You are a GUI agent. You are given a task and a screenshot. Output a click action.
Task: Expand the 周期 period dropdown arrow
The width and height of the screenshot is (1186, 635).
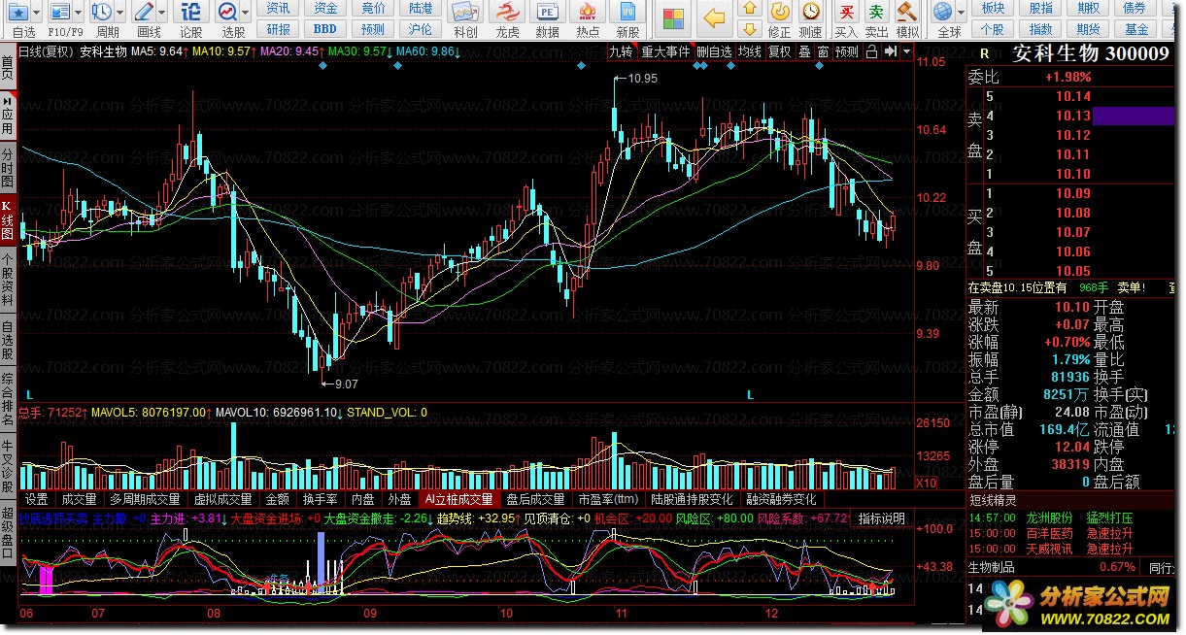119,12
